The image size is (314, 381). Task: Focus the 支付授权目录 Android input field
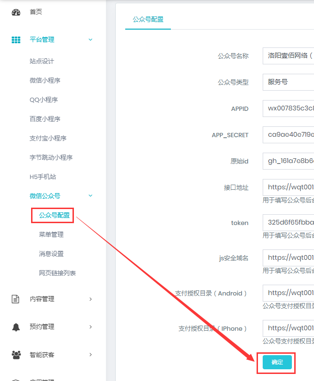click(289, 293)
